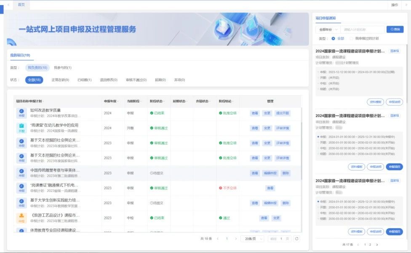Select the 全部 type radio button
This screenshot has width=411, height=253.
(334, 38)
